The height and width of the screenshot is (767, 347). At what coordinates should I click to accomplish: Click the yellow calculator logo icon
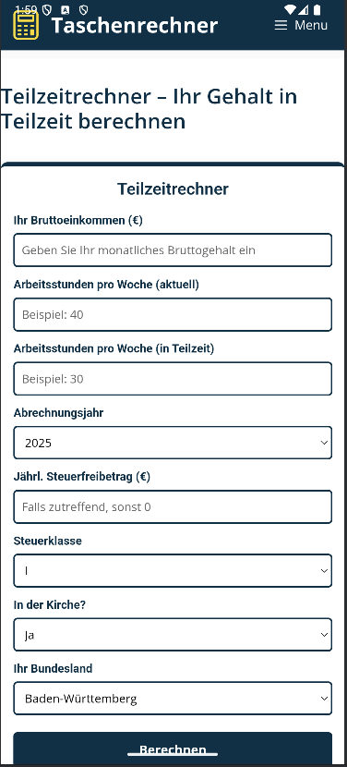[26, 25]
